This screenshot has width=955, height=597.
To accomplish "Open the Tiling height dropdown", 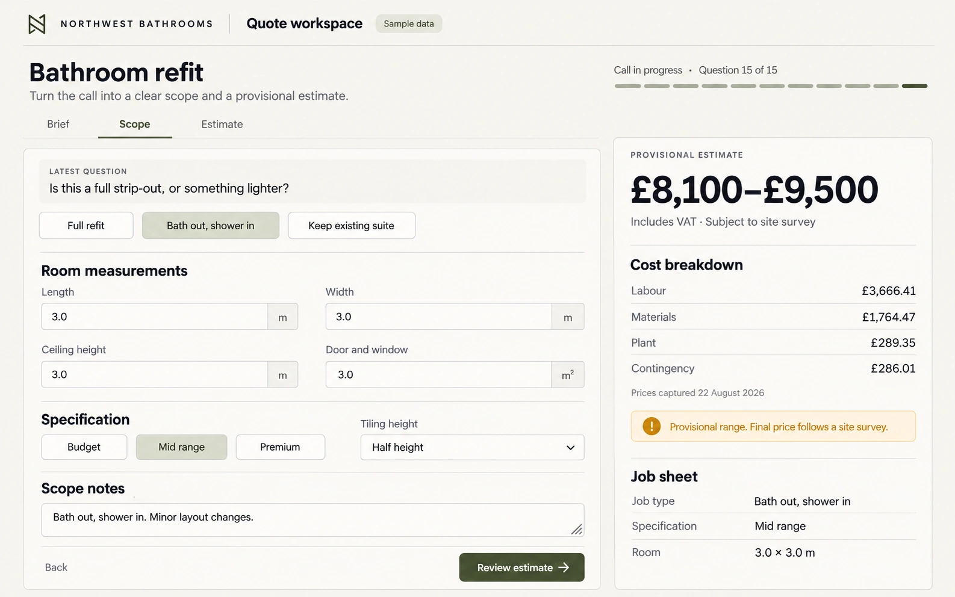I will click(472, 447).
